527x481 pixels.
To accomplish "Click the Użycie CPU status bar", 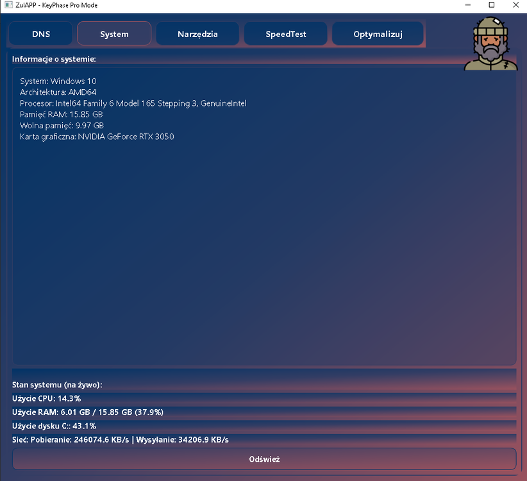I will coord(264,398).
